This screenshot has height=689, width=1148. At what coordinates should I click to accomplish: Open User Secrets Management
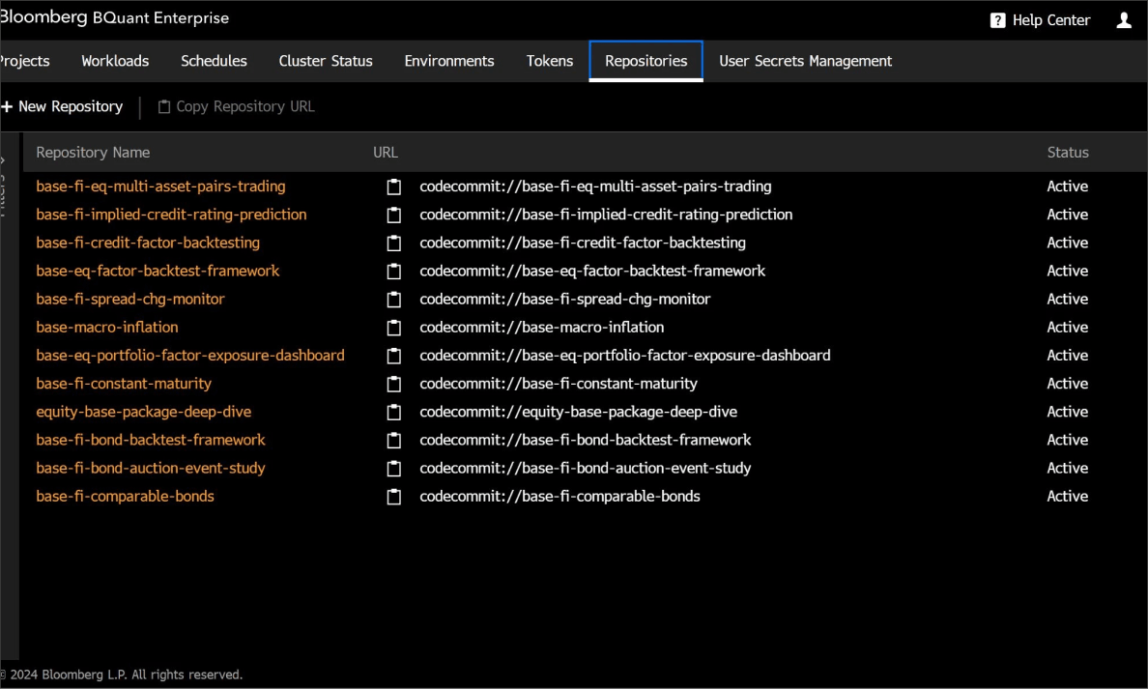pyautogui.click(x=805, y=60)
